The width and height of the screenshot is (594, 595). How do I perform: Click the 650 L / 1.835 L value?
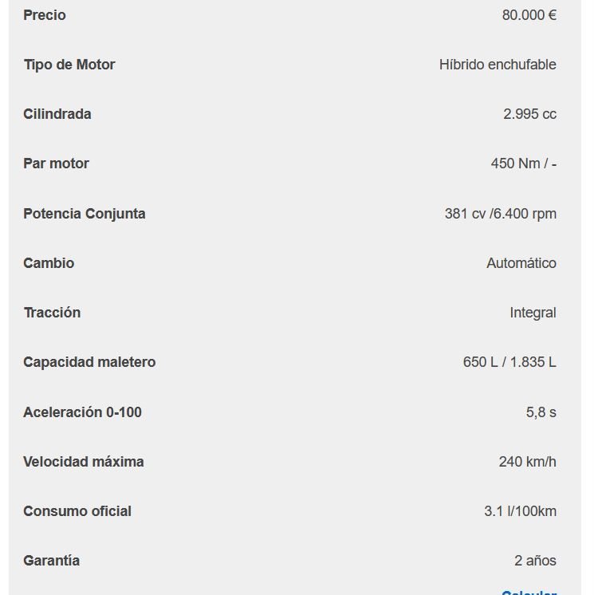coord(509,362)
